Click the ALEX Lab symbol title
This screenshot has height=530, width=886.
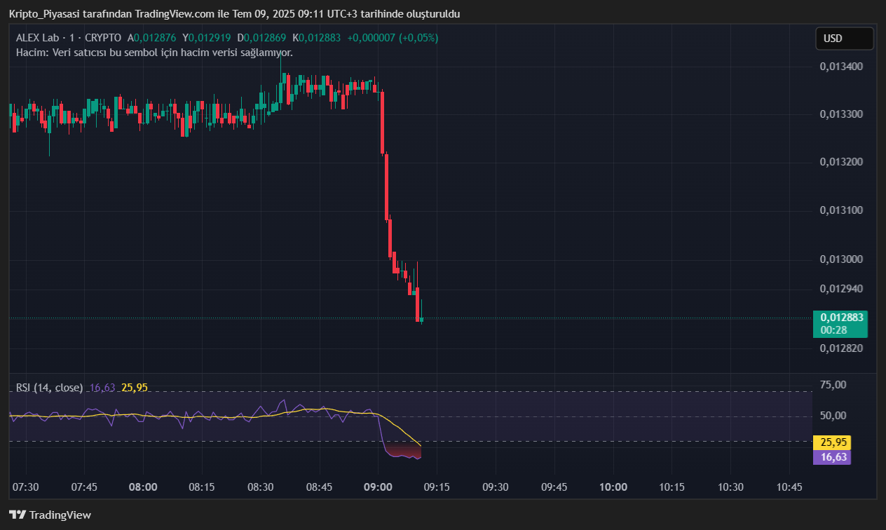click(x=38, y=38)
